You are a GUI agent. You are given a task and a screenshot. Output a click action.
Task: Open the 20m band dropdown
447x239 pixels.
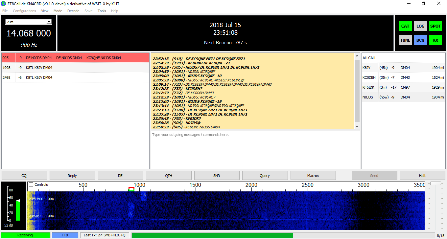pos(29,22)
